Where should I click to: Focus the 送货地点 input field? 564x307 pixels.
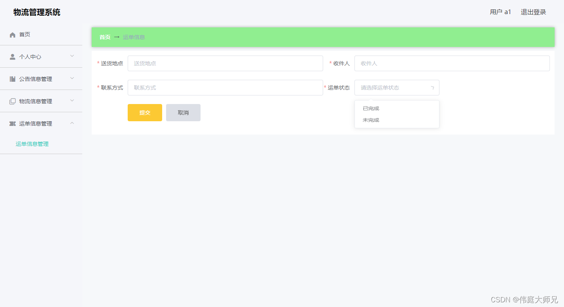pos(225,63)
